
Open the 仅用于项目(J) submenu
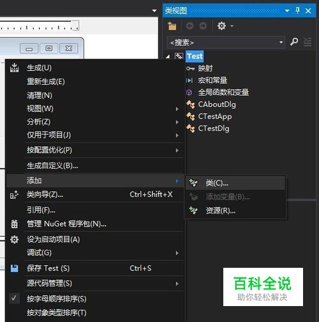tap(95, 135)
